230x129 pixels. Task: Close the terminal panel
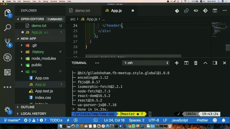224,63
